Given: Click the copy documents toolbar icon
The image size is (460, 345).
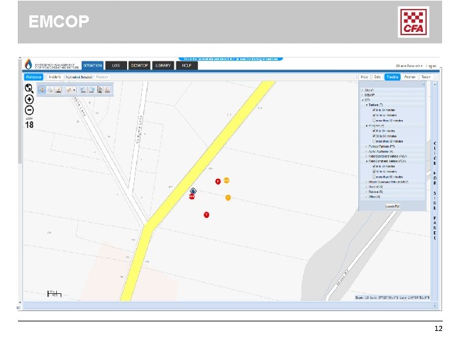Looking at the screenshot, I should click(100, 90).
